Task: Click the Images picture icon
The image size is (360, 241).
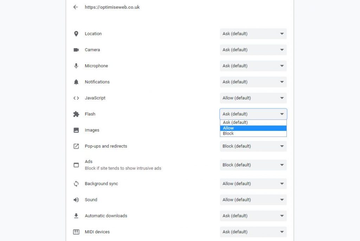Action: coord(76,130)
